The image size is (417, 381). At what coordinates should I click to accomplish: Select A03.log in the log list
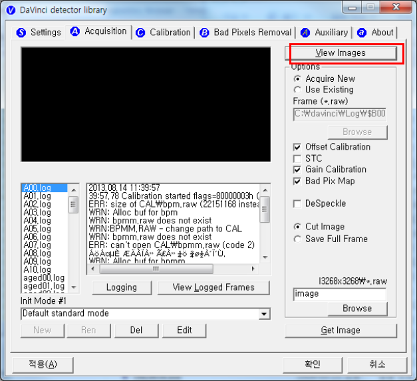[x=44, y=213]
